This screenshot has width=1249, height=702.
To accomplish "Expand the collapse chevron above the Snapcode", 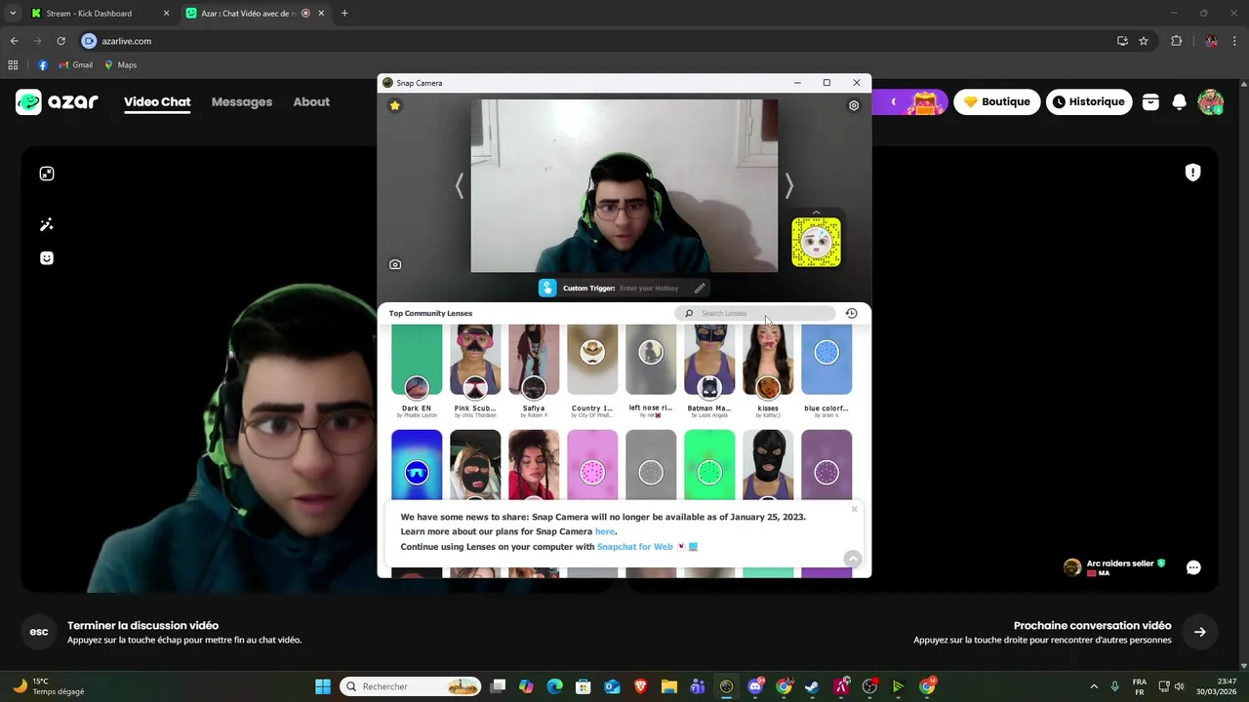I will click(817, 212).
